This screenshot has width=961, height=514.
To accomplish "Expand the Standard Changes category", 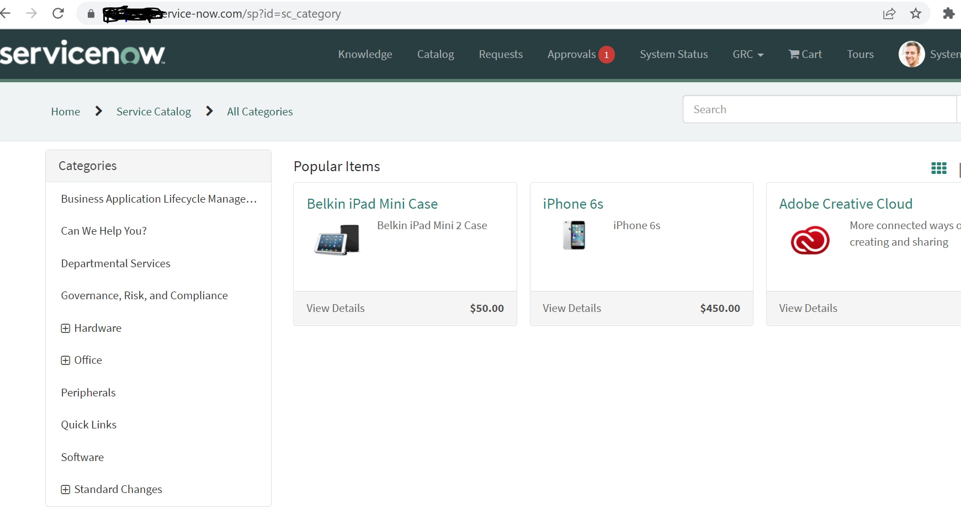I will 65,490.
